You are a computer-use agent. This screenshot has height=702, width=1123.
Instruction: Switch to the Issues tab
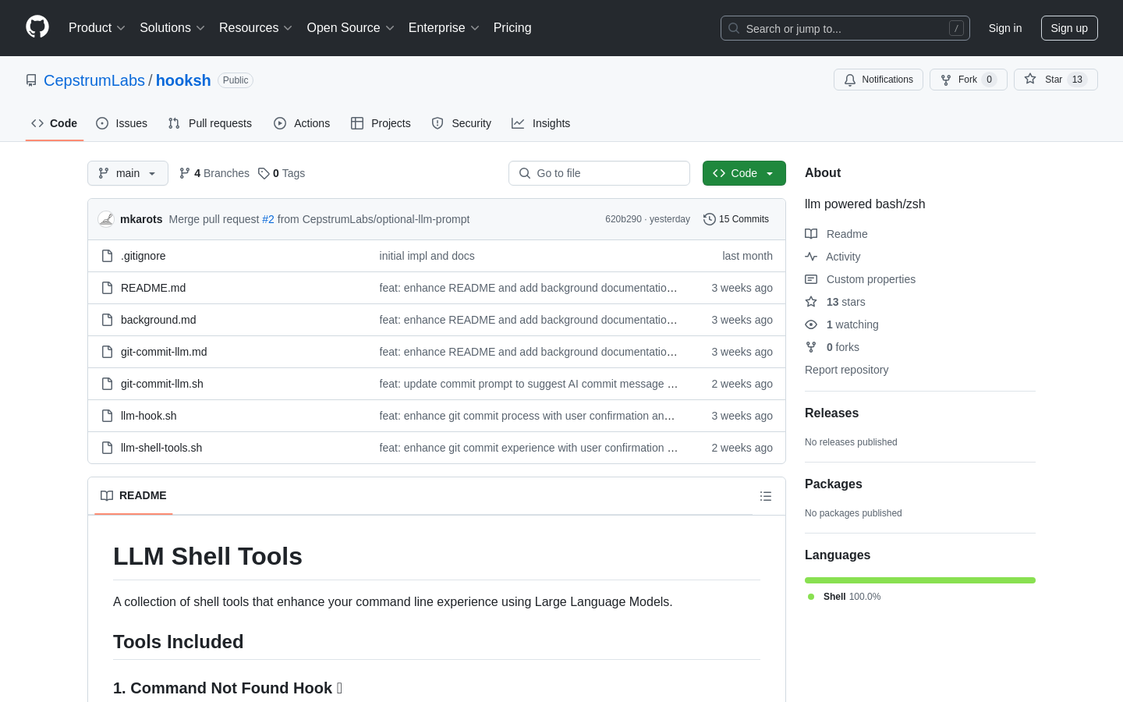point(122,123)
